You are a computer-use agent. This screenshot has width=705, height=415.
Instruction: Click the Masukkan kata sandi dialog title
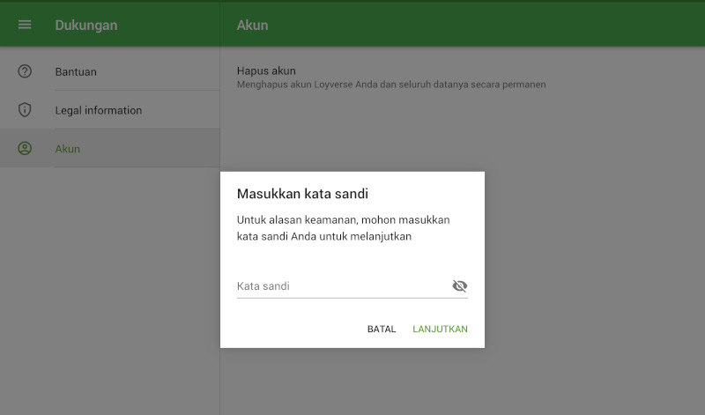pyautogui.click(x=302, y=194)
